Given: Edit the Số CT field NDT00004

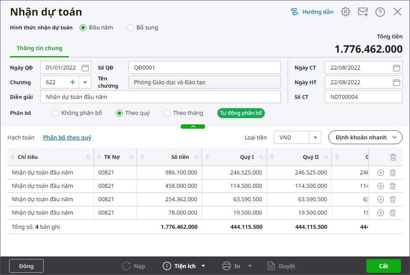Looking at the screenshot, I should pos(363,97).
